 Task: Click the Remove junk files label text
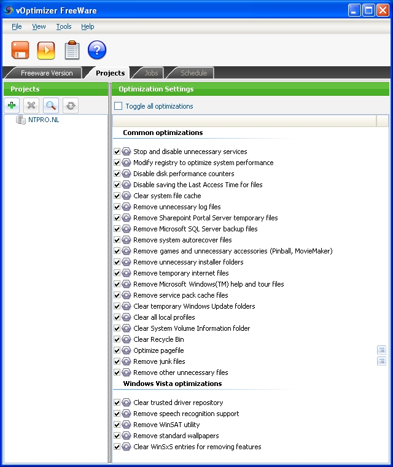pos(159,361)
